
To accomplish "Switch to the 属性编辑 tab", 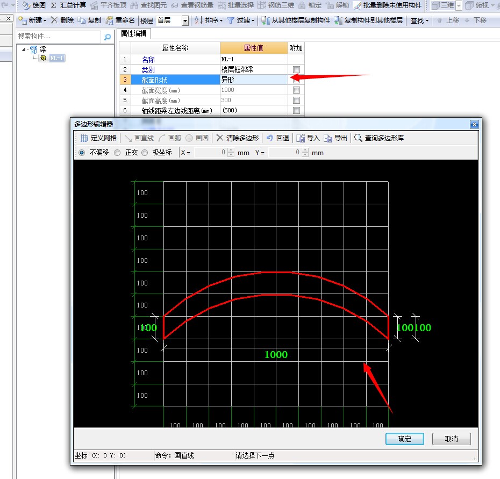I will tap(134, 33).
